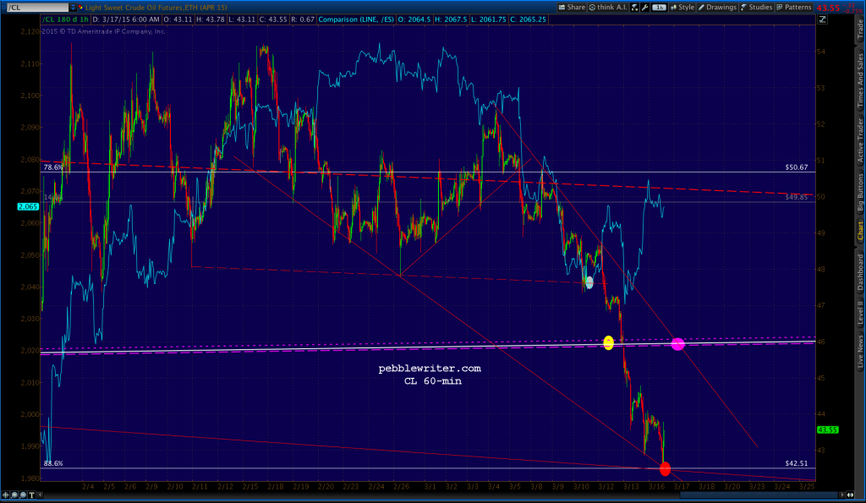The height and width of the screenshot is (503, 866).
Task: Click the scroll right arrow at bottom
Action: coord(841,495)
